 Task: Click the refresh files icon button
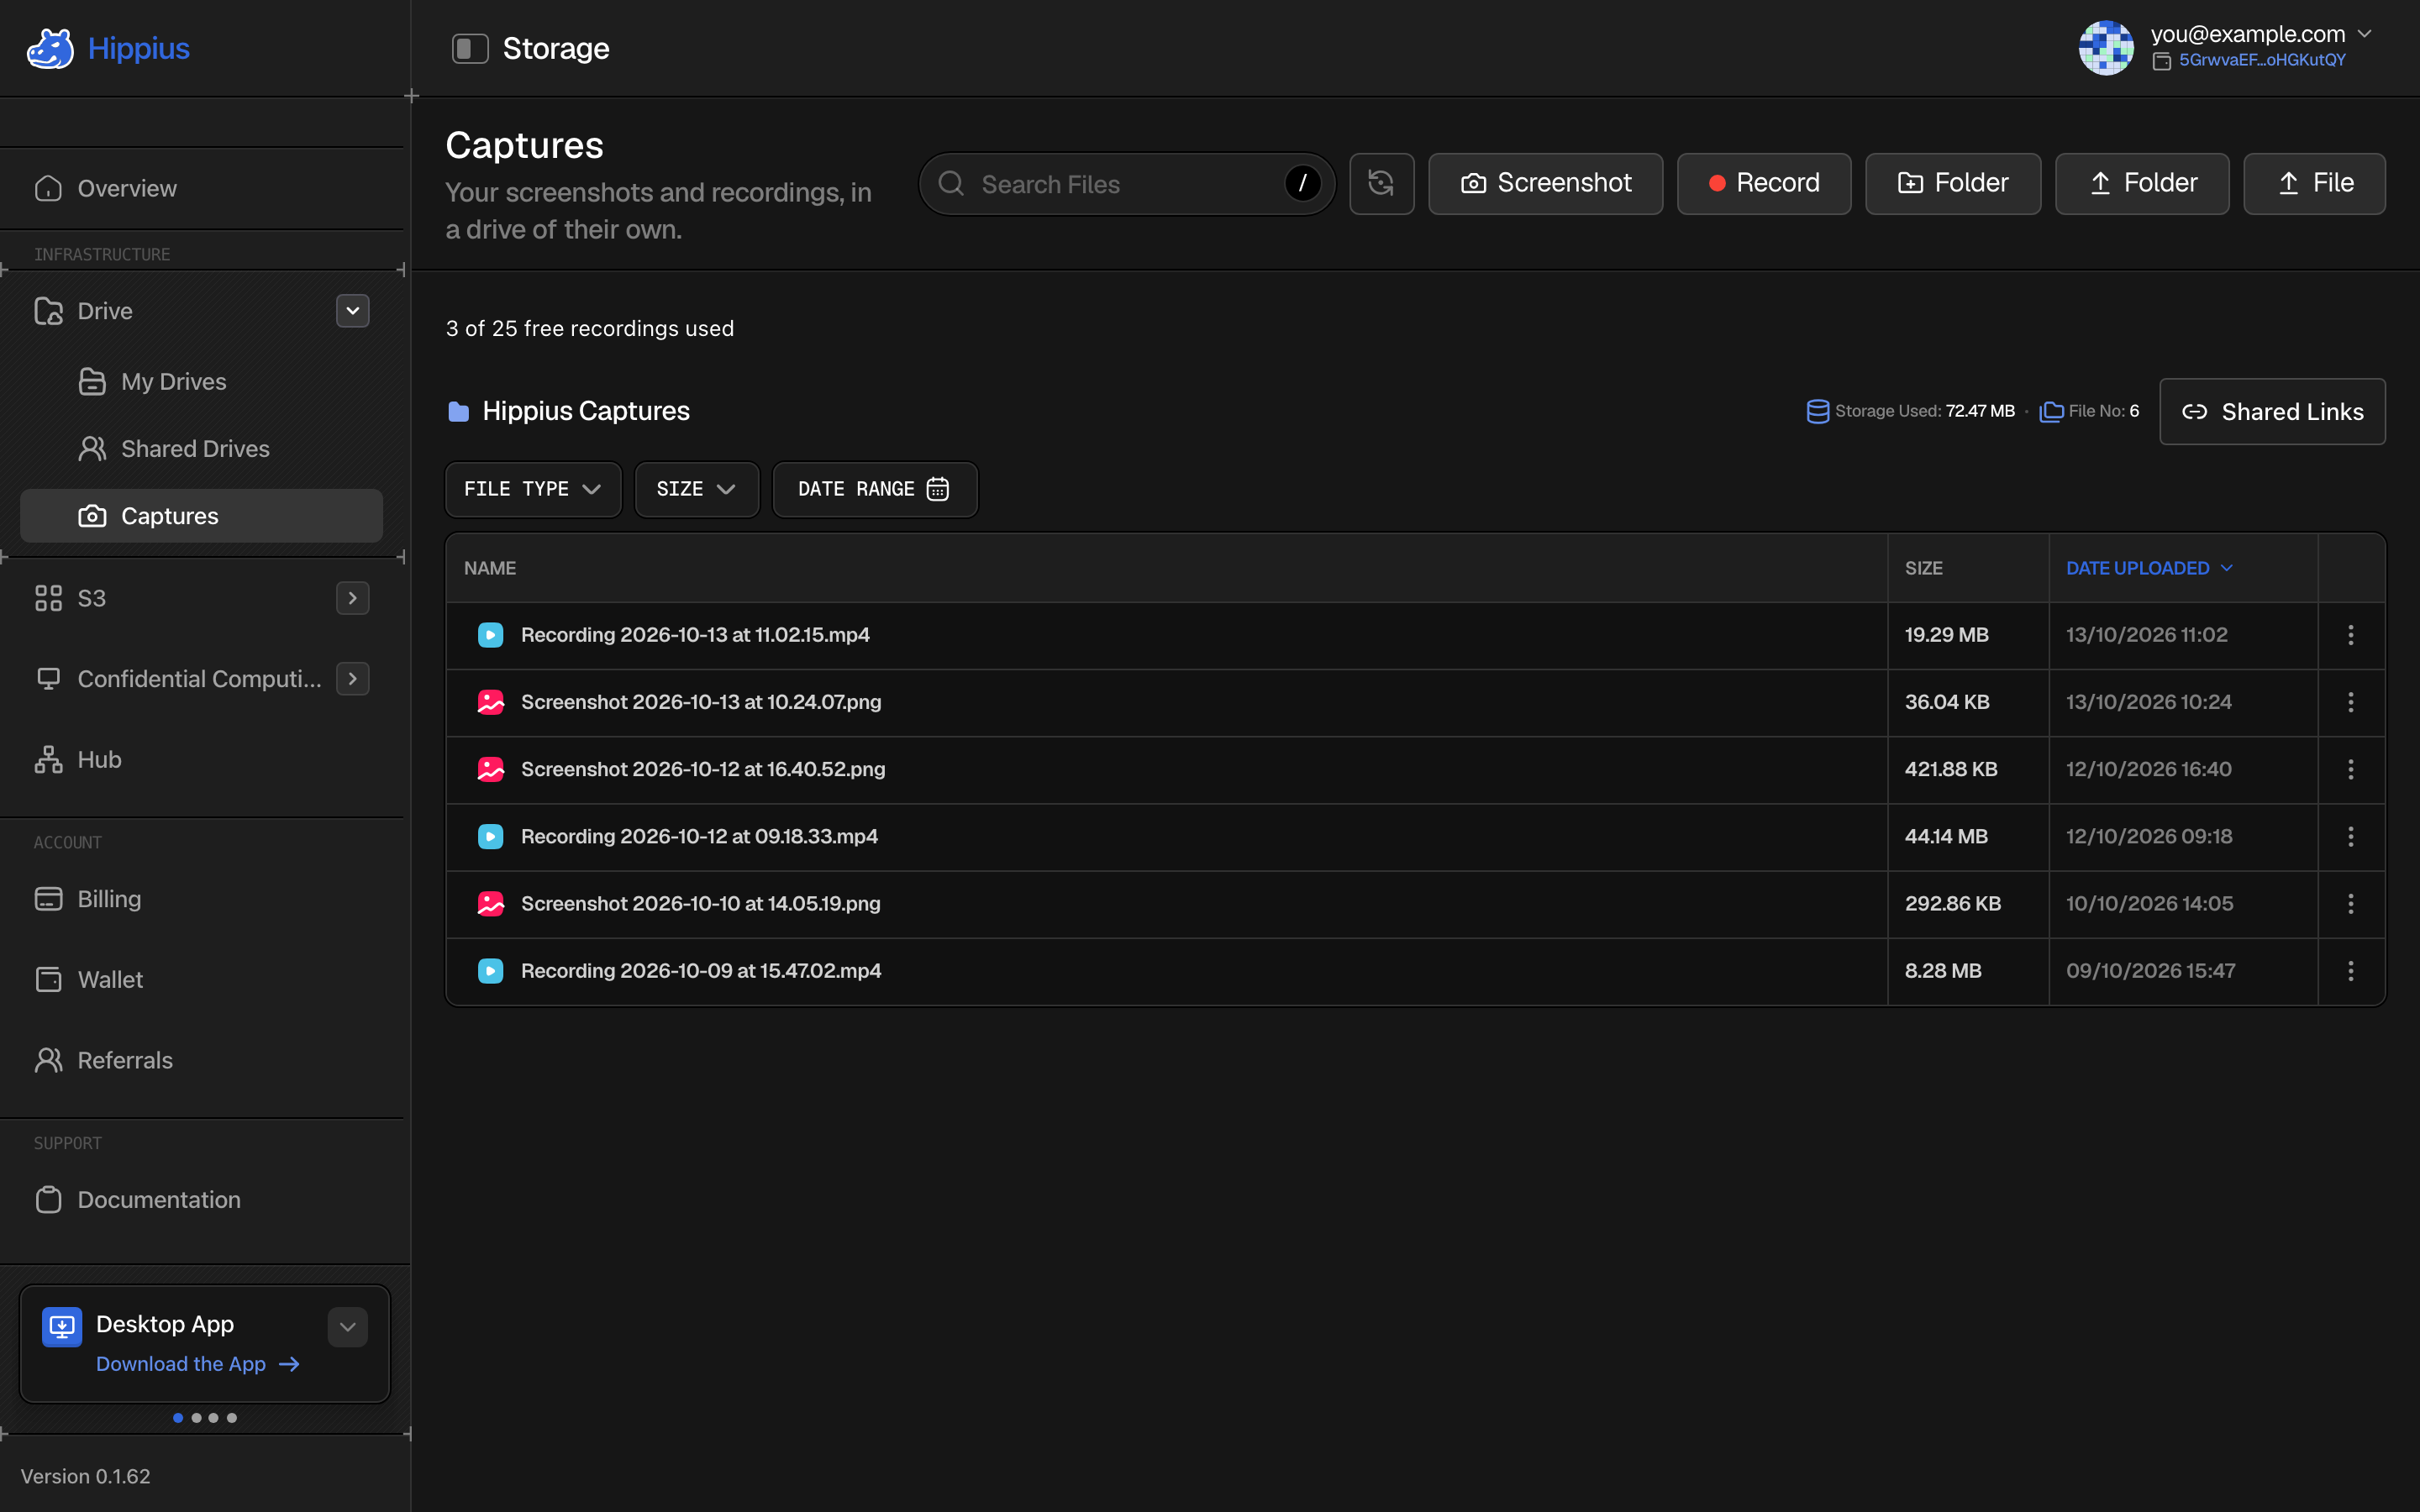click(x=1381, y=183)
